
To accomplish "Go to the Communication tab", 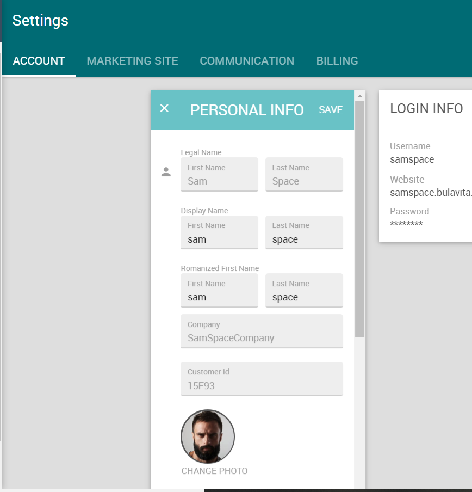I will tap(247, 61).
